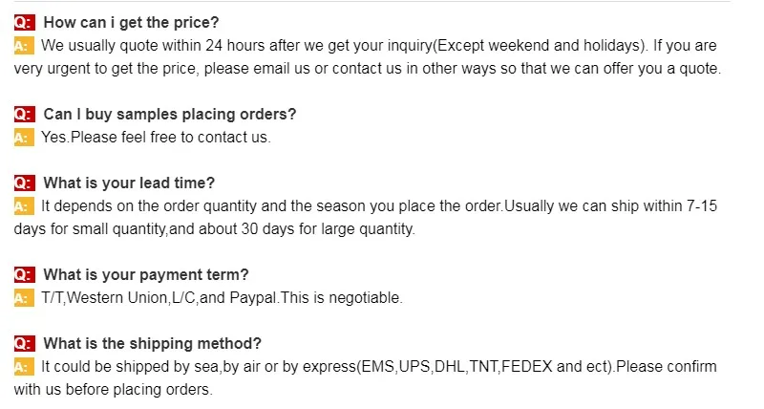Click the Q: icon beside payment term question

[24, 274]
